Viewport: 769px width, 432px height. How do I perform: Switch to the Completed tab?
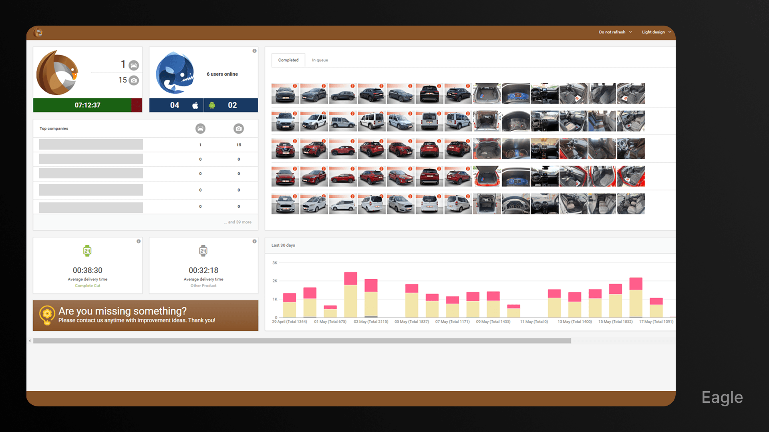coord(288,60)
